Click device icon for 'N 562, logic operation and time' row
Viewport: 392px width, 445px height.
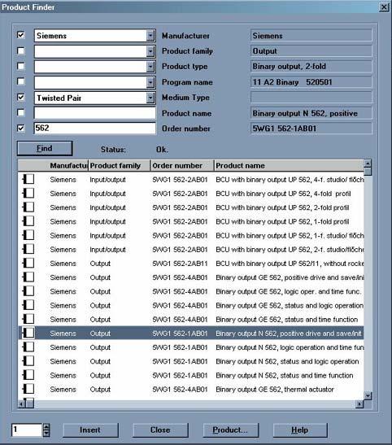(28, 347)
